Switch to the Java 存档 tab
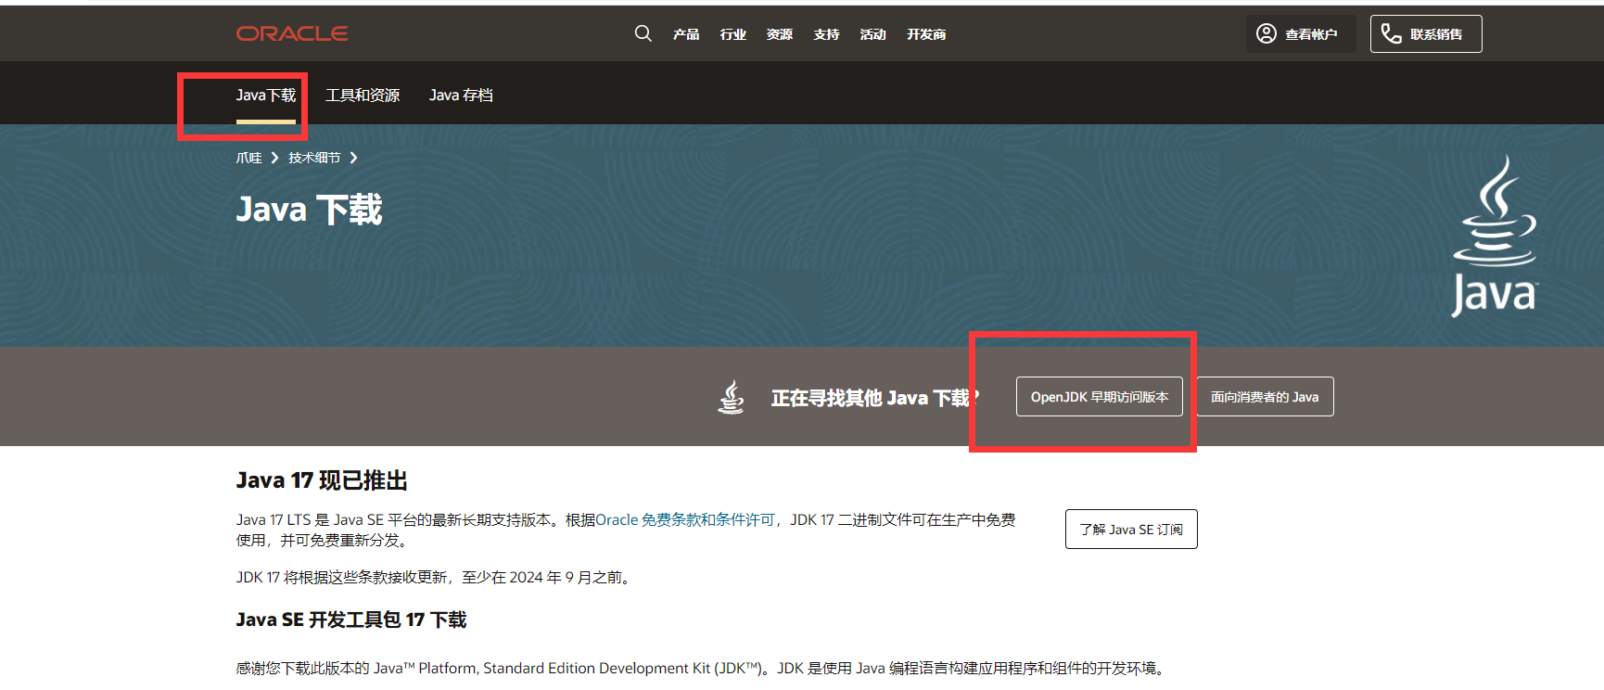 coord(461,96)
